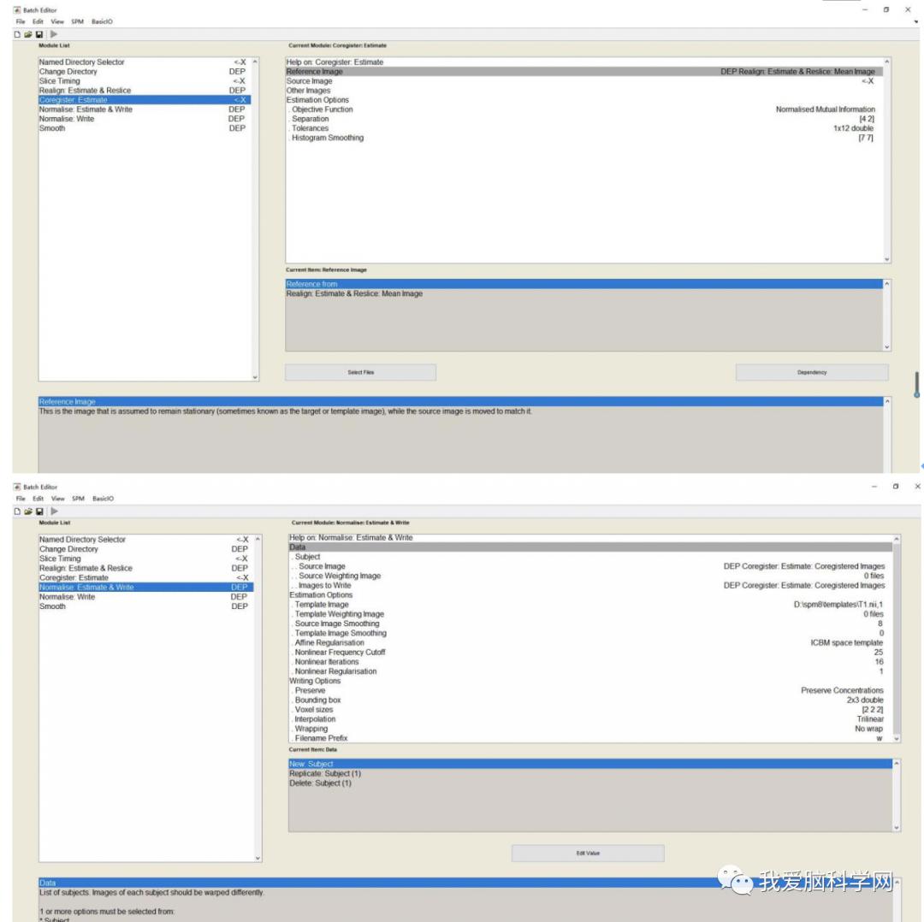Click New: Subject option
Screen dimensions: 924x922
[590, 764]
